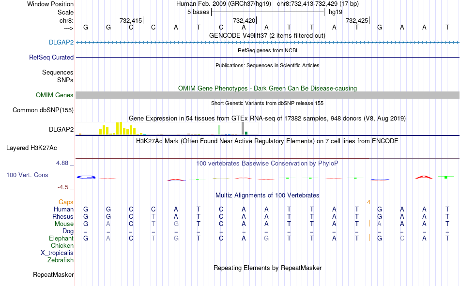The width and height of the screenshot is (460, 286).
Task: Select the Zebrafish species label
Action: pos(61,260)
